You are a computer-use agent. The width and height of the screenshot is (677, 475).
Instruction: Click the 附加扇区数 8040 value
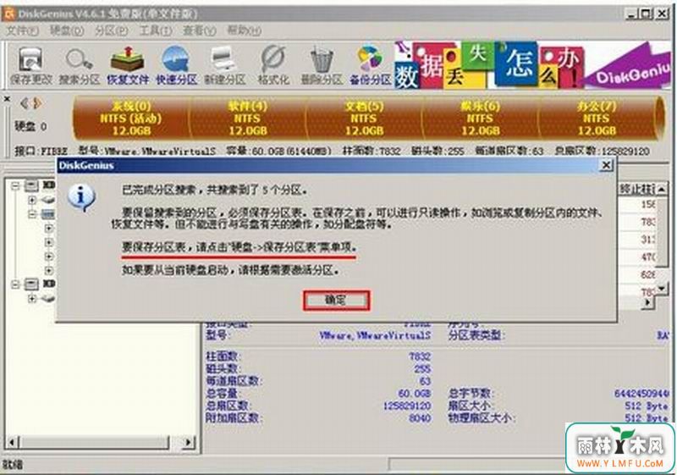point(420,418)
